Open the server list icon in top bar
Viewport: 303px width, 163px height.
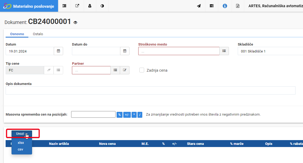click(x=212, y=6)
